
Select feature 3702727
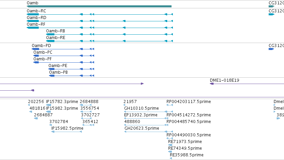coord(90,115)
